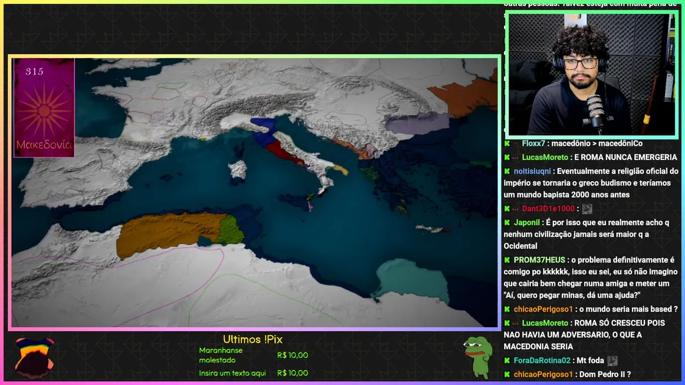Click R$ 10,00 beside 'Insira um texto aqui'
Viewport: 685px width, 385px height.
[x=293, y=373]
